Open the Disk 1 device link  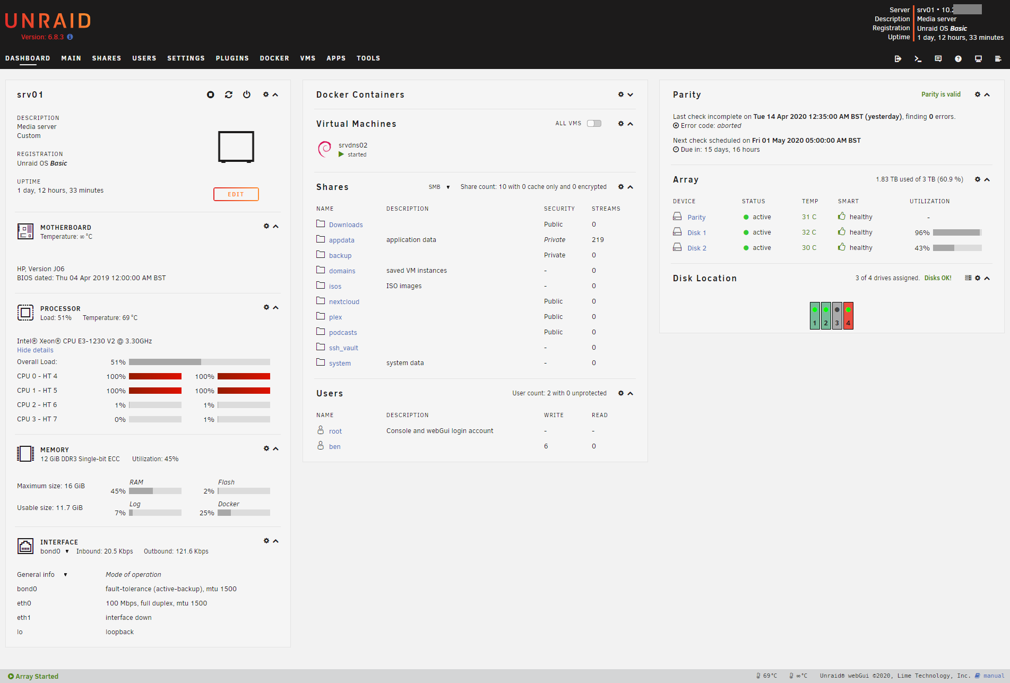click(x=696, y=233)
